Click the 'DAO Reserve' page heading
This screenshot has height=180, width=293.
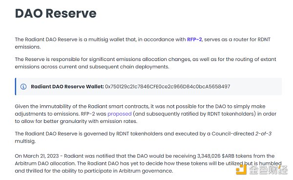tap(56, 14)
